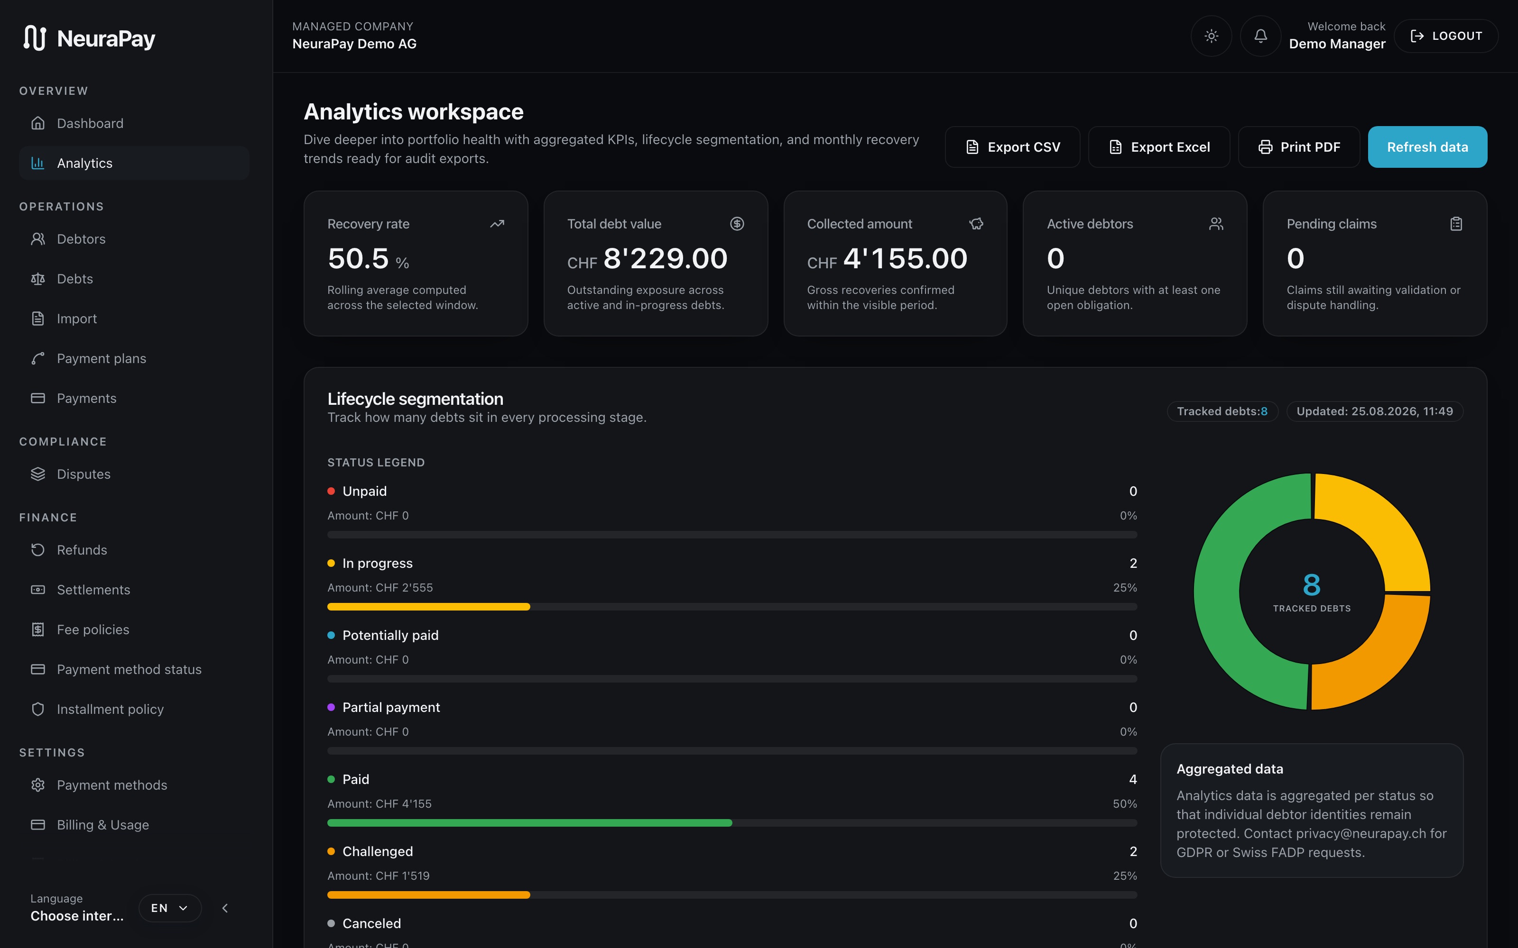Viewport: 1518px width, 948px height.
Task: Click the blue Potentially paid legend dot
Action: pos(331,636)
